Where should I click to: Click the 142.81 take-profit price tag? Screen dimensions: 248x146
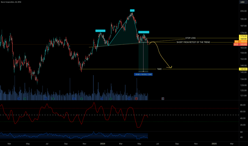pos(243,69)
